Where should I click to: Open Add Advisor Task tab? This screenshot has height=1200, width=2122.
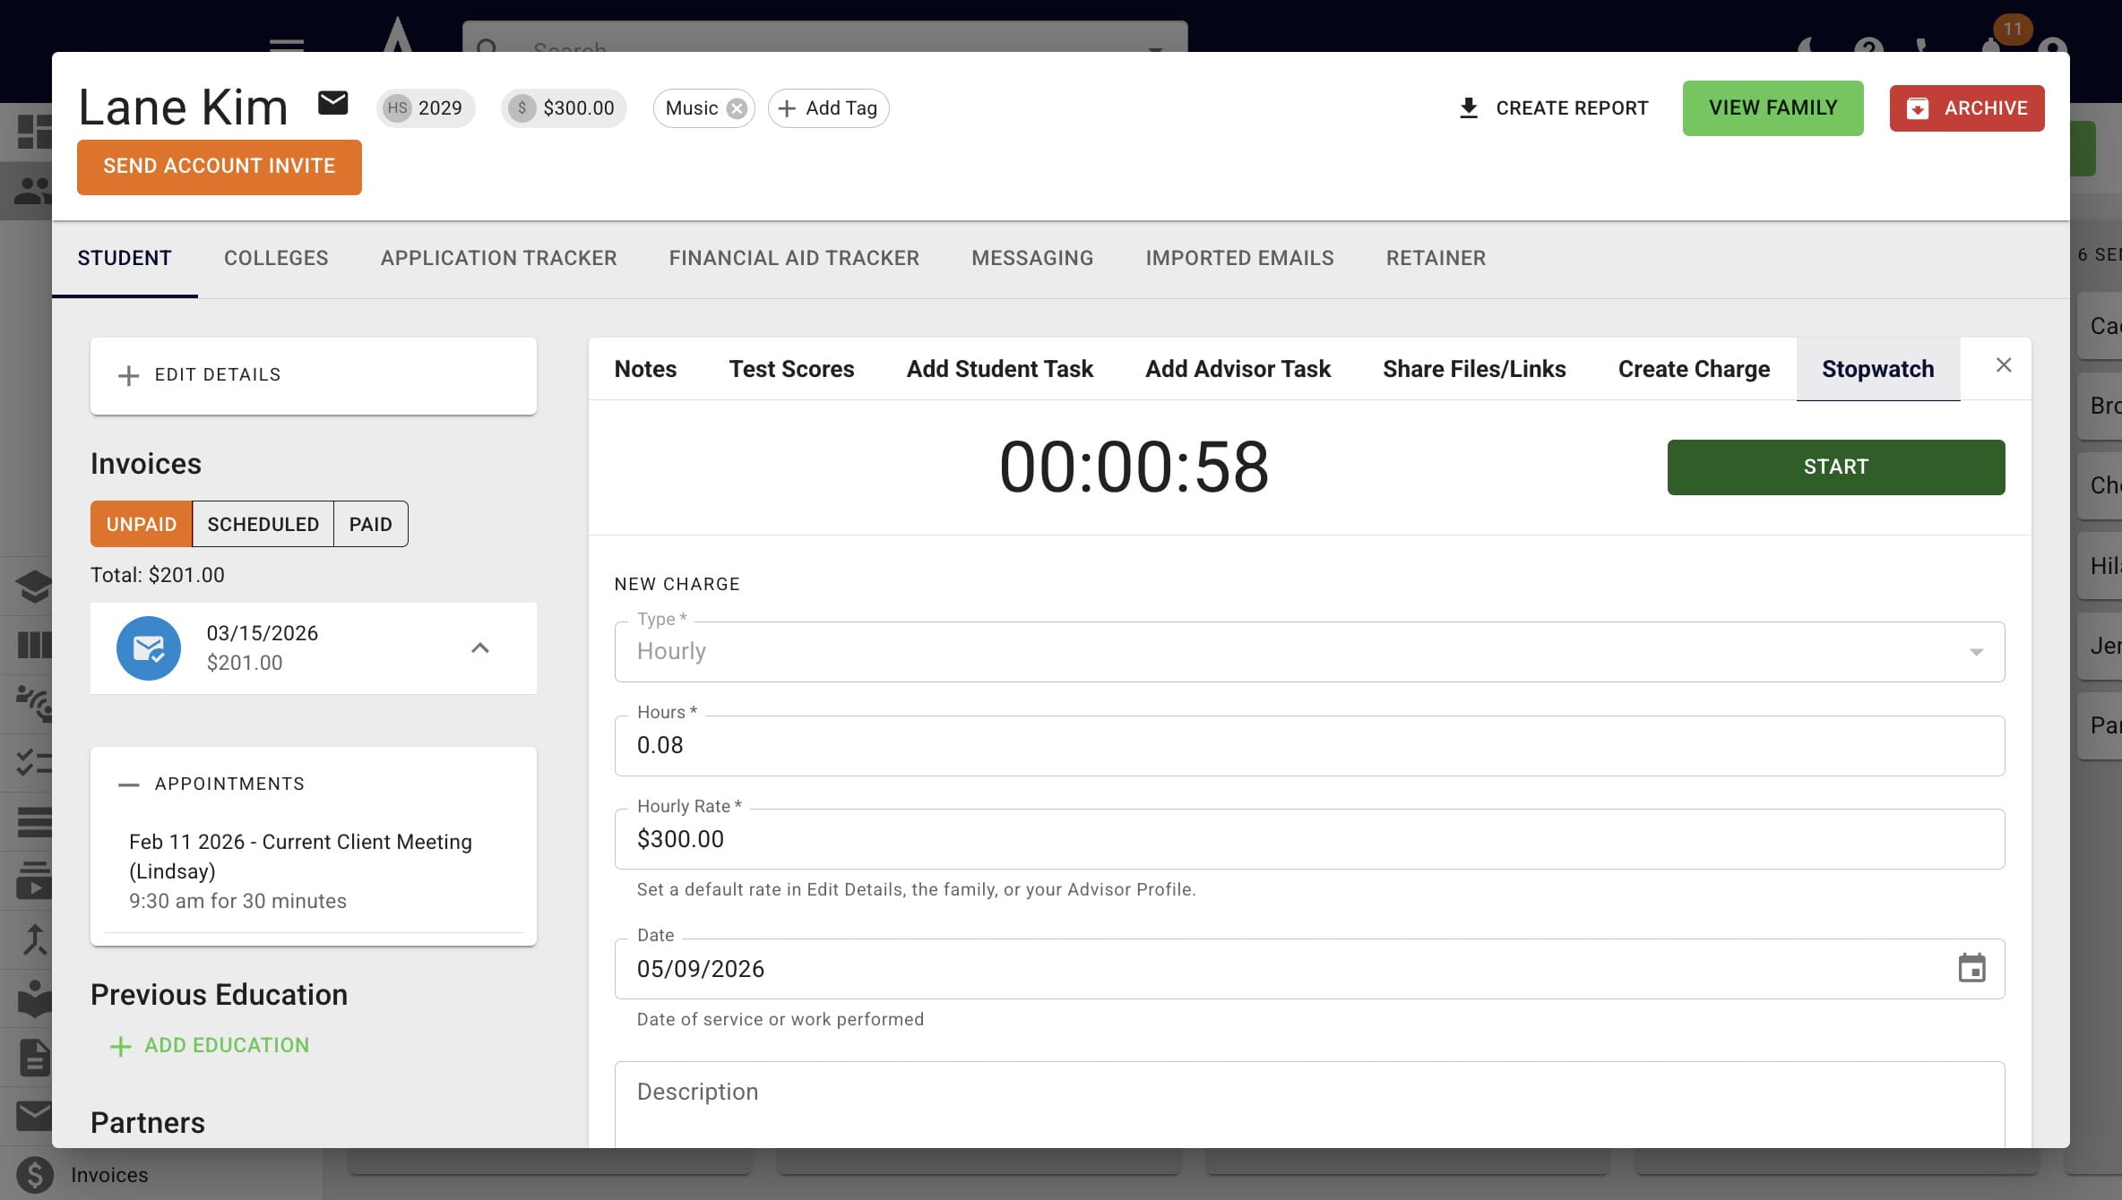[x=1238, y=369]
